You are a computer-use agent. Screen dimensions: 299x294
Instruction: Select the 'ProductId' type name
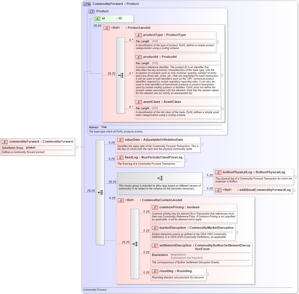click(x=169, y=57)
